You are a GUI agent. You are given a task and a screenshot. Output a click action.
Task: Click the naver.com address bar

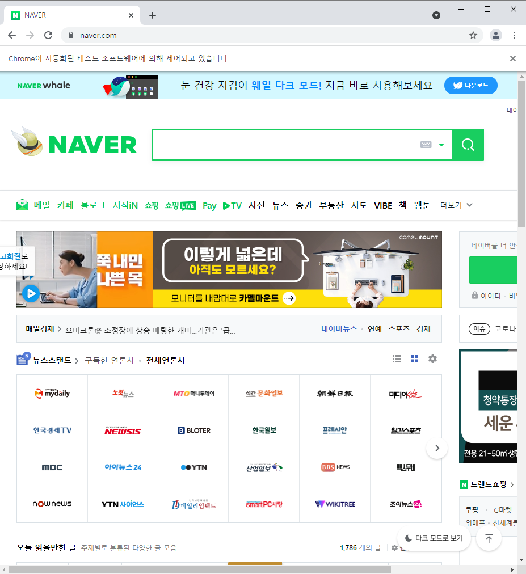[271, 35]
